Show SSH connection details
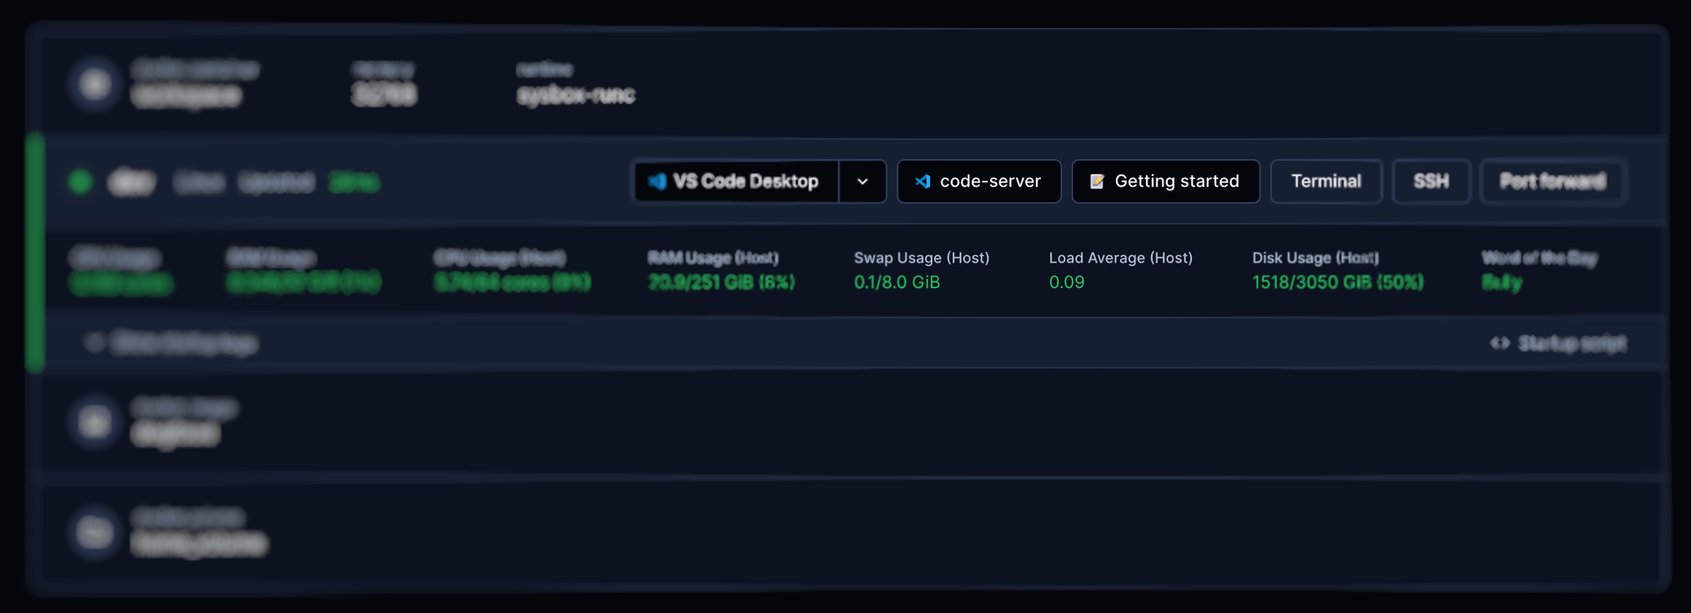This screenshot has height=613, width=1691. tap(1431, 181)
